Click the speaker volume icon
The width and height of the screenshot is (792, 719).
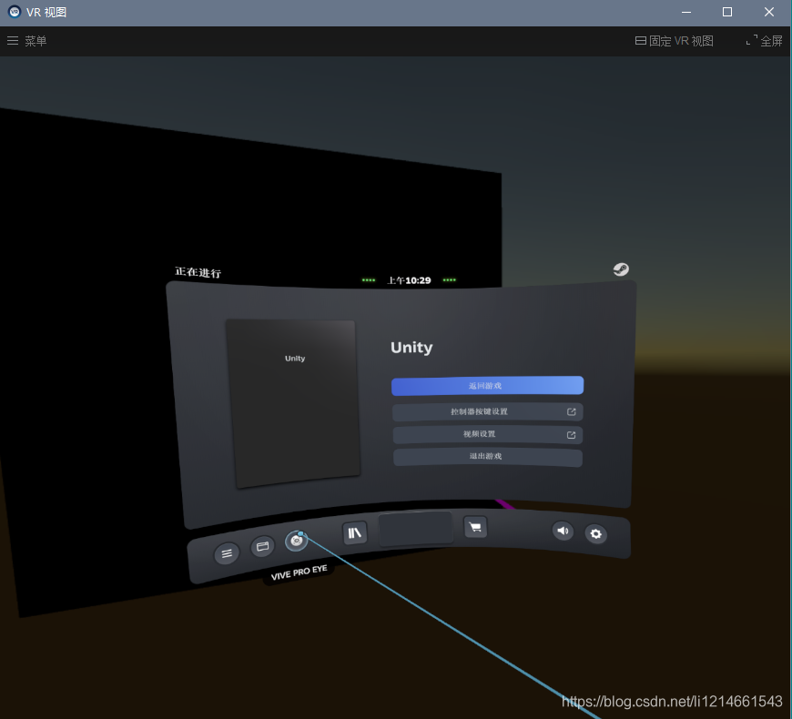[563, 531]
